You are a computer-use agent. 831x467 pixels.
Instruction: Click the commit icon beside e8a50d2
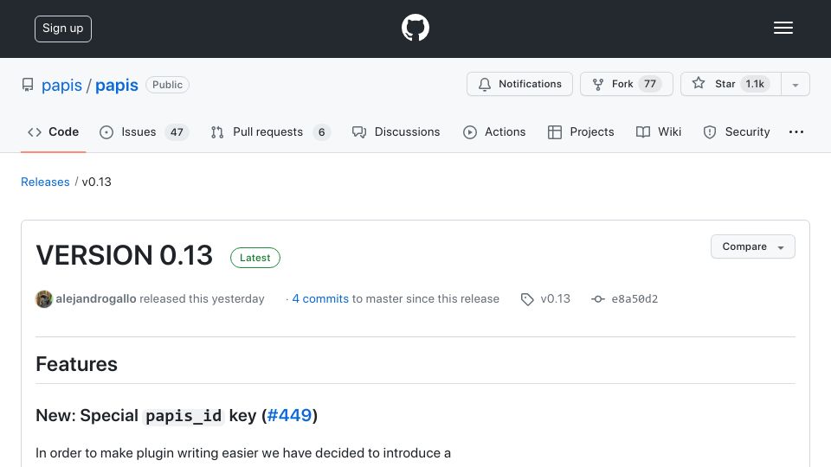(598, 299)
